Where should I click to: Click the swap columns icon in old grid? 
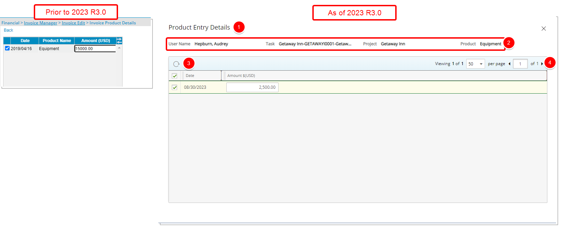(119, 41)
